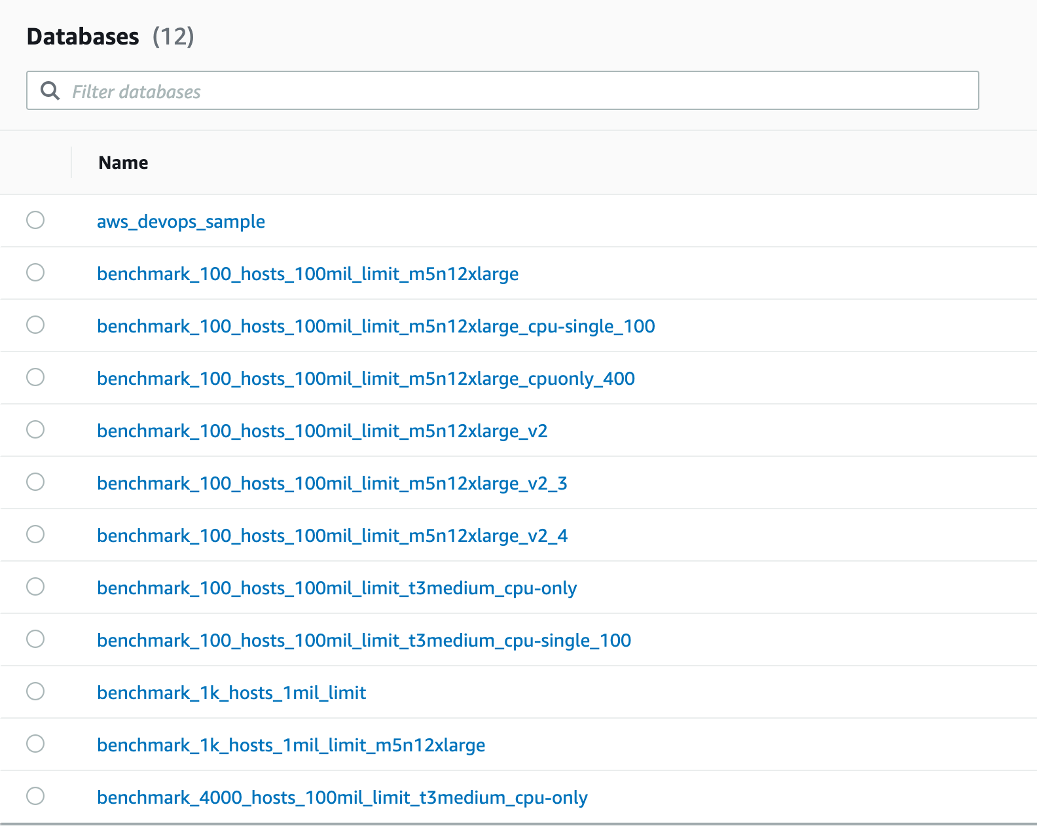Screen dimensions: 1037x826
Task: Open benchmark_1k_hosts_1mil_limit_m5n12xlarge link
Action: [291, 745]
